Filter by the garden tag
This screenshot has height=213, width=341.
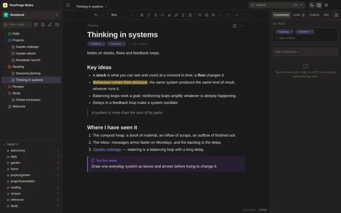[x=32, y=163]
